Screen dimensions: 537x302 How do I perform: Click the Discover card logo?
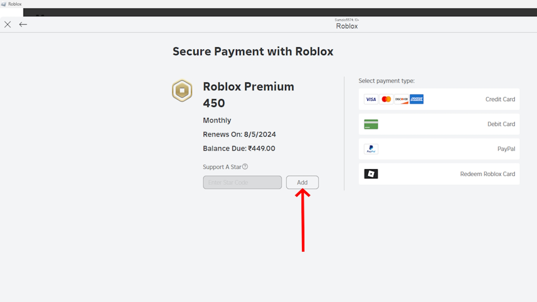click(401, 99)
